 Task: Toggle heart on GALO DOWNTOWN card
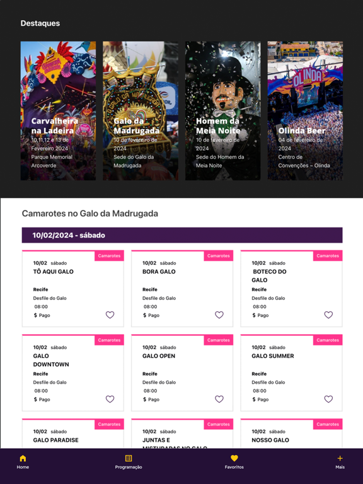coord(110,399)
